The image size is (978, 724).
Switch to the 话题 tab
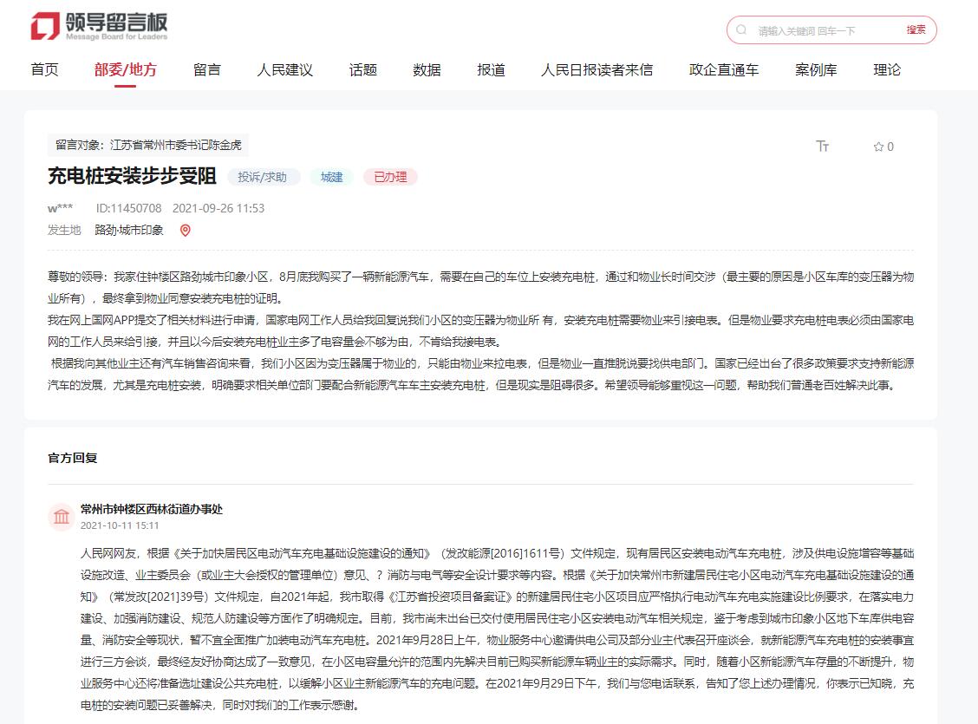363,69
